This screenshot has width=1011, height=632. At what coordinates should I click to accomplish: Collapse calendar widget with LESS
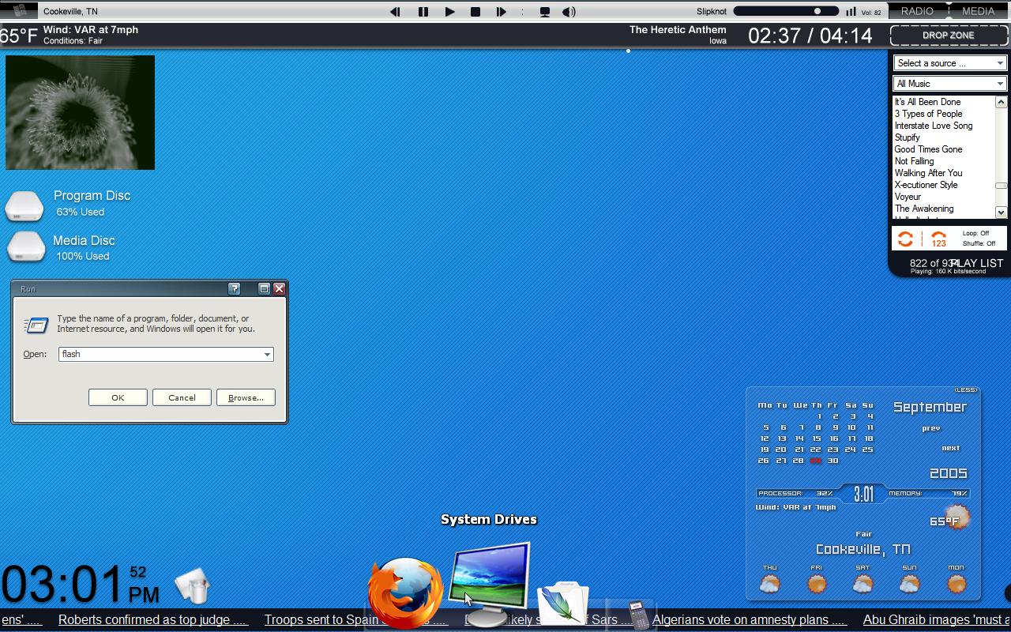click(966, 389)
